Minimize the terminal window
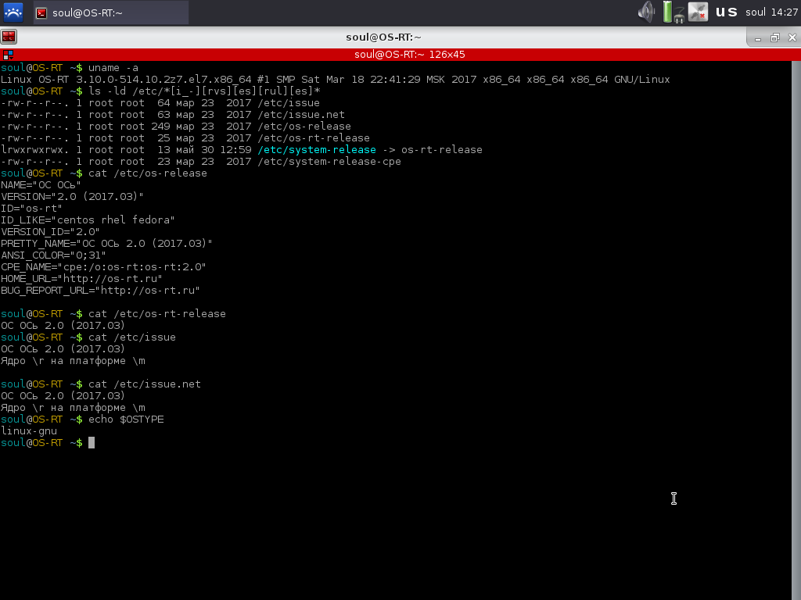The width and height of the screenshot is (801, 600). coord(758,37)
